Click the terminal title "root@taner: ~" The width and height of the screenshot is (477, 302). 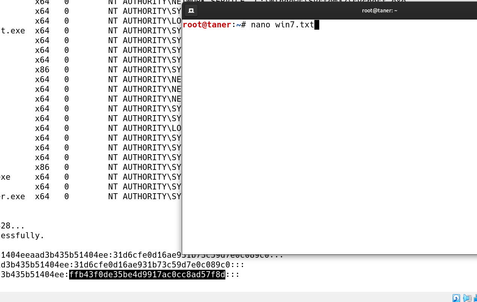pyautogui.click(x=379, y=11)
